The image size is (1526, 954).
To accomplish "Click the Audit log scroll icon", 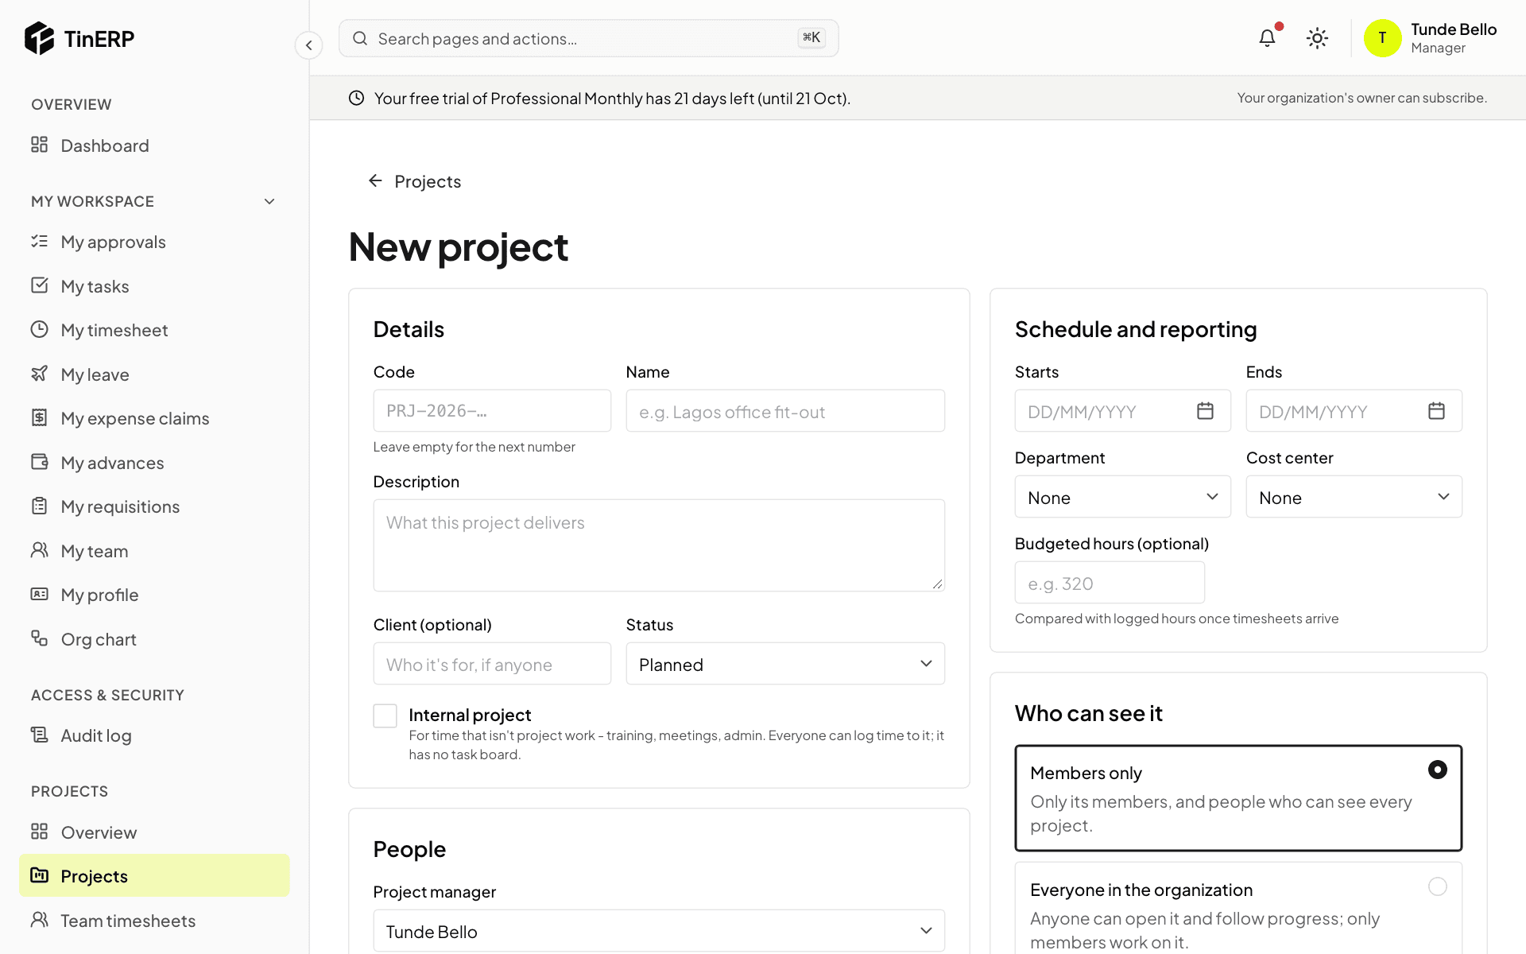I will (x=39, y=735).
